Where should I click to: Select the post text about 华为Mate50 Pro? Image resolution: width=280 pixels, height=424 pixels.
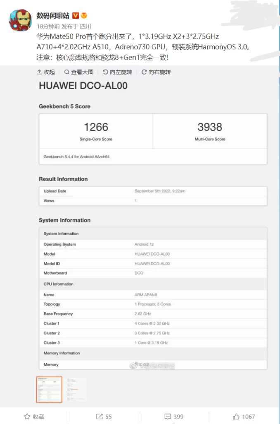(x=144, y=47)
